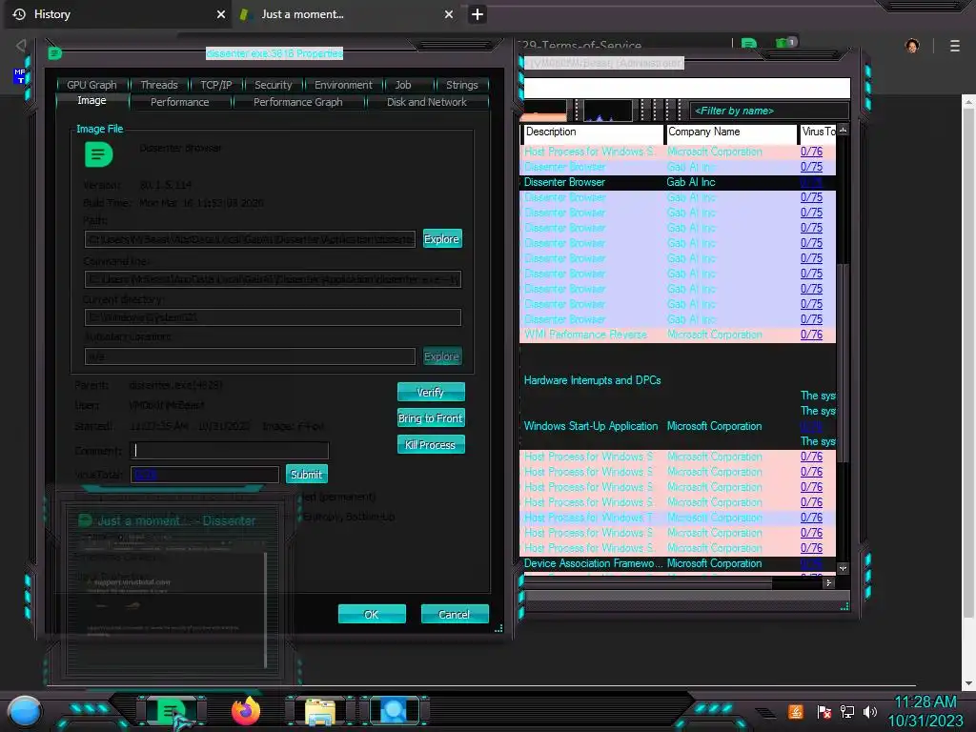Click the Filter by name box

[x=769, y=111]
